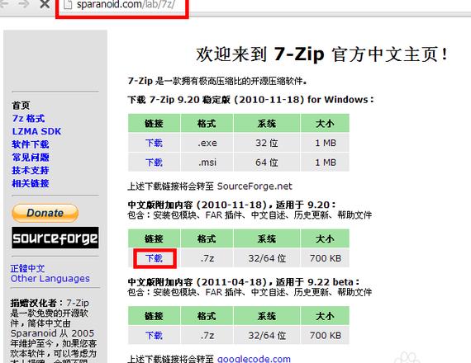The image size is (471, 363).
Task: Click the 下载 7-Zip 9.20 稳定版 heading
Action: 251,100
